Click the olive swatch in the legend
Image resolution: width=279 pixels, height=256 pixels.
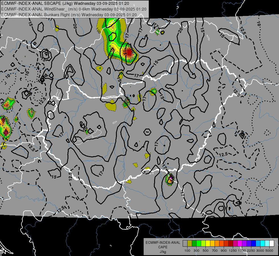[190, 243]
